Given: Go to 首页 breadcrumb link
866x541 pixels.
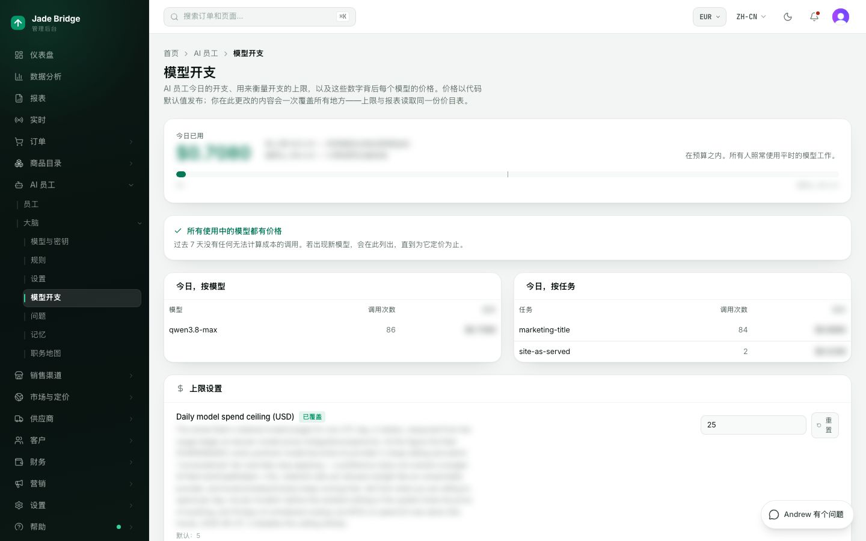Looking at the screenshot, I should 171,53.
